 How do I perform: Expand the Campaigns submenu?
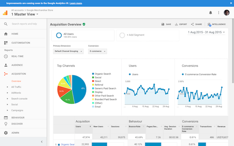pyautogui.click(x=7, y=110)
